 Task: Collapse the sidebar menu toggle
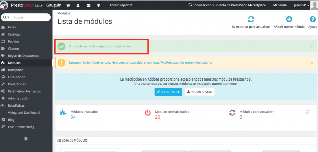point(26,139)
